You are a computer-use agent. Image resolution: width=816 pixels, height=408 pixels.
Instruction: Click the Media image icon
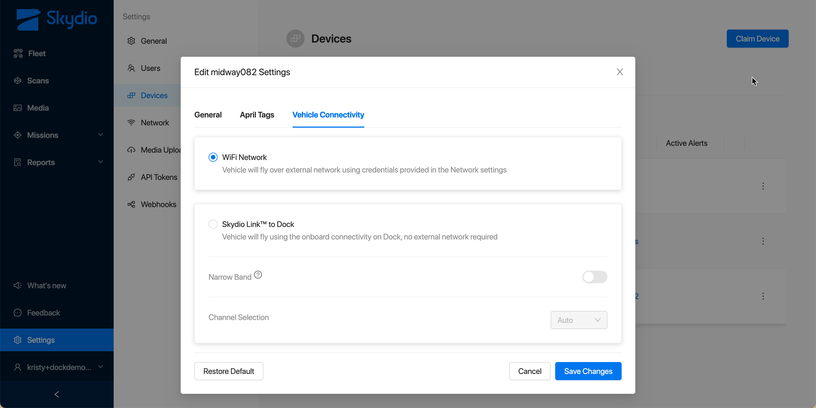click(x=18, y=108)
